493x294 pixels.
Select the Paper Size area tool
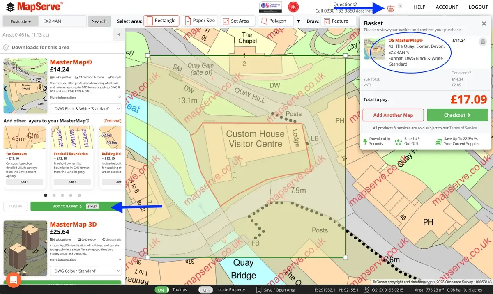pos(200,21)
